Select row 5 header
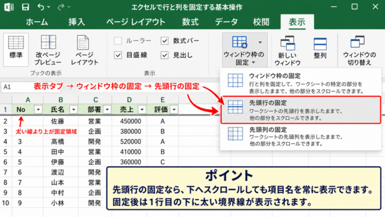This screenshot has width=385, height=217. (x=5, y=152)
